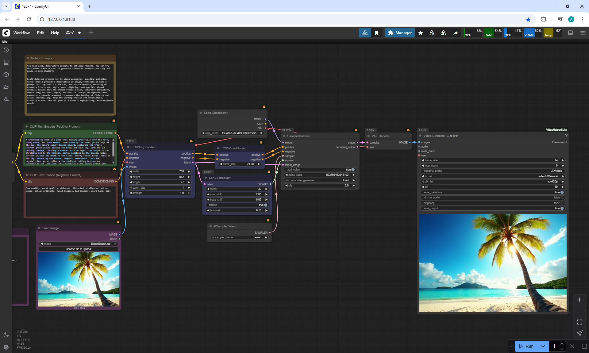Open the Workflow menu
The image size is (589, 353).
pos(21,33)
